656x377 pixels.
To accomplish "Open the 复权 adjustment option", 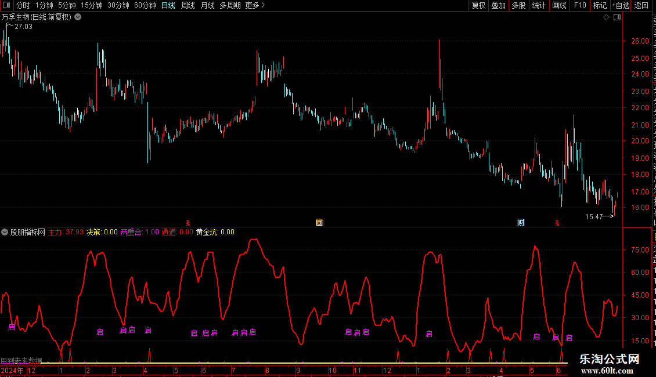I will [478, 5].
